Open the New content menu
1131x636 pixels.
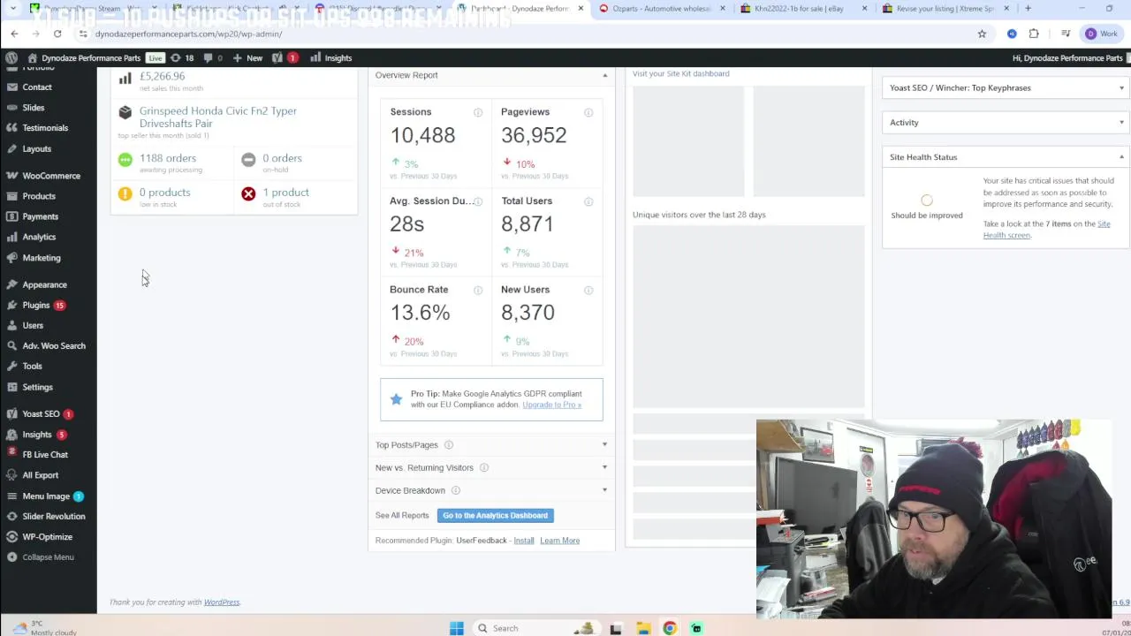pos(247,57)
